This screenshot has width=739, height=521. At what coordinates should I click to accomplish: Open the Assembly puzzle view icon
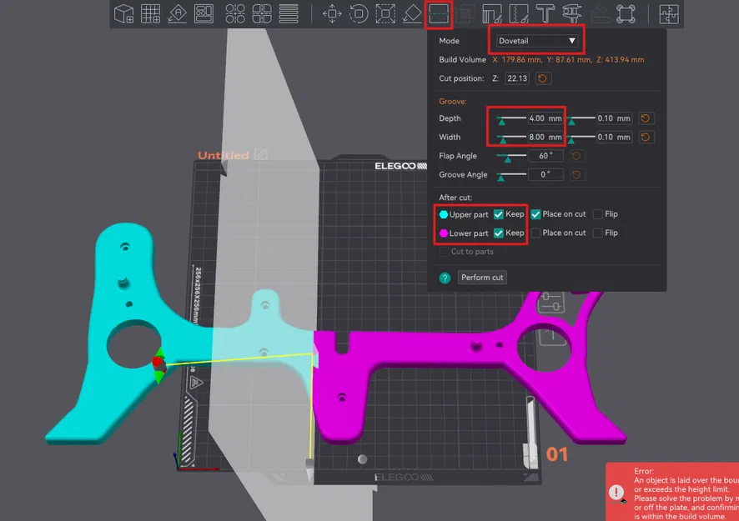669,13
